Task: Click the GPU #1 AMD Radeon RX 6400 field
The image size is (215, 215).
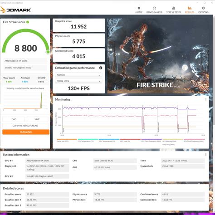Action: point(47,161)
